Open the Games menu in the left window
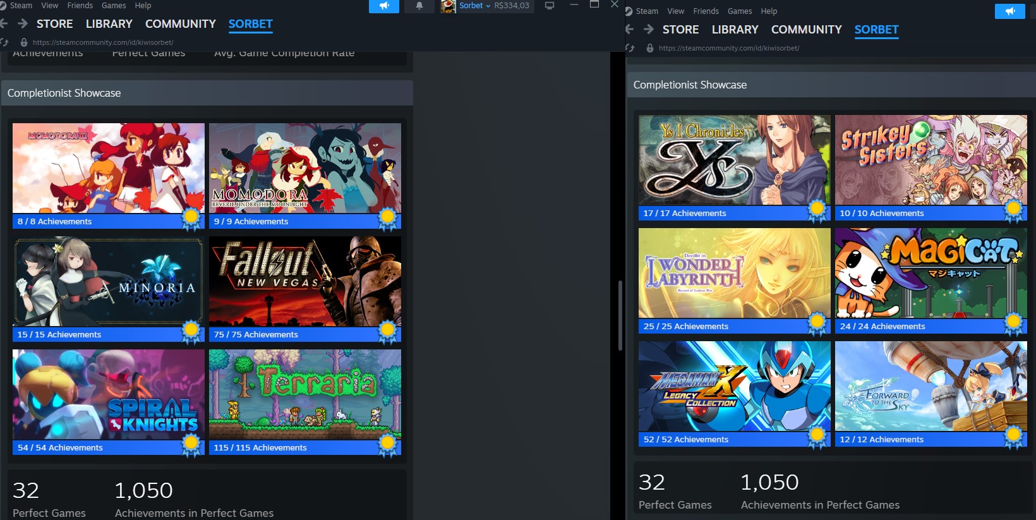Screen dimensions: 1036x520 pos(114,5)
